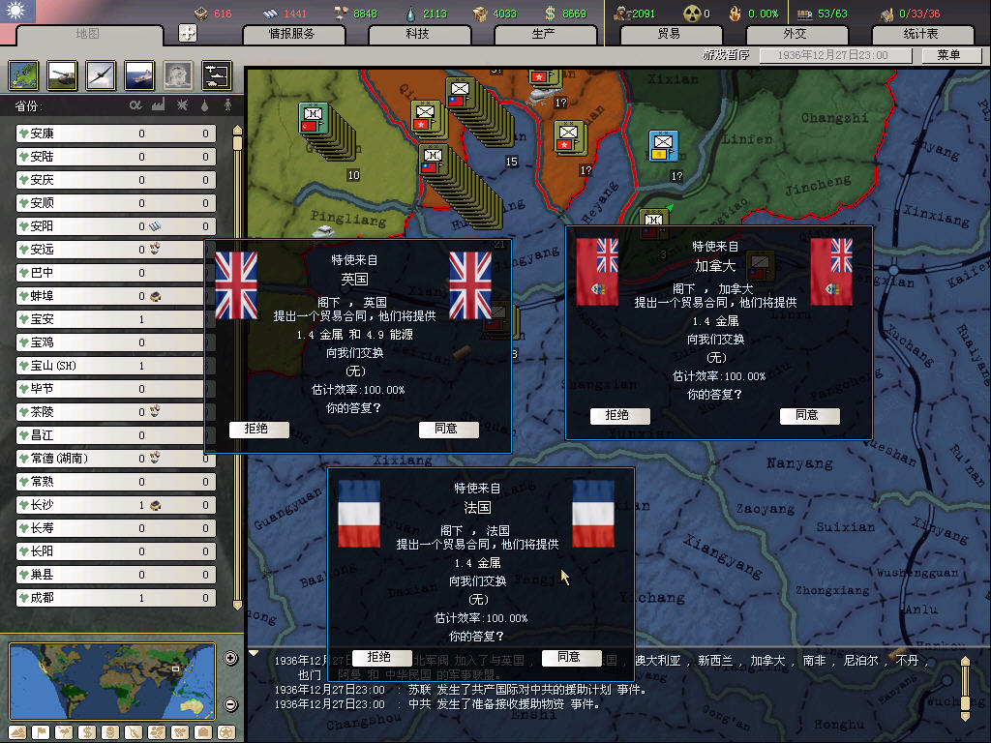The height and width of the screenshot is (743, 991).
Task: Select province 成都 in the list
Action: click(116, 598)
